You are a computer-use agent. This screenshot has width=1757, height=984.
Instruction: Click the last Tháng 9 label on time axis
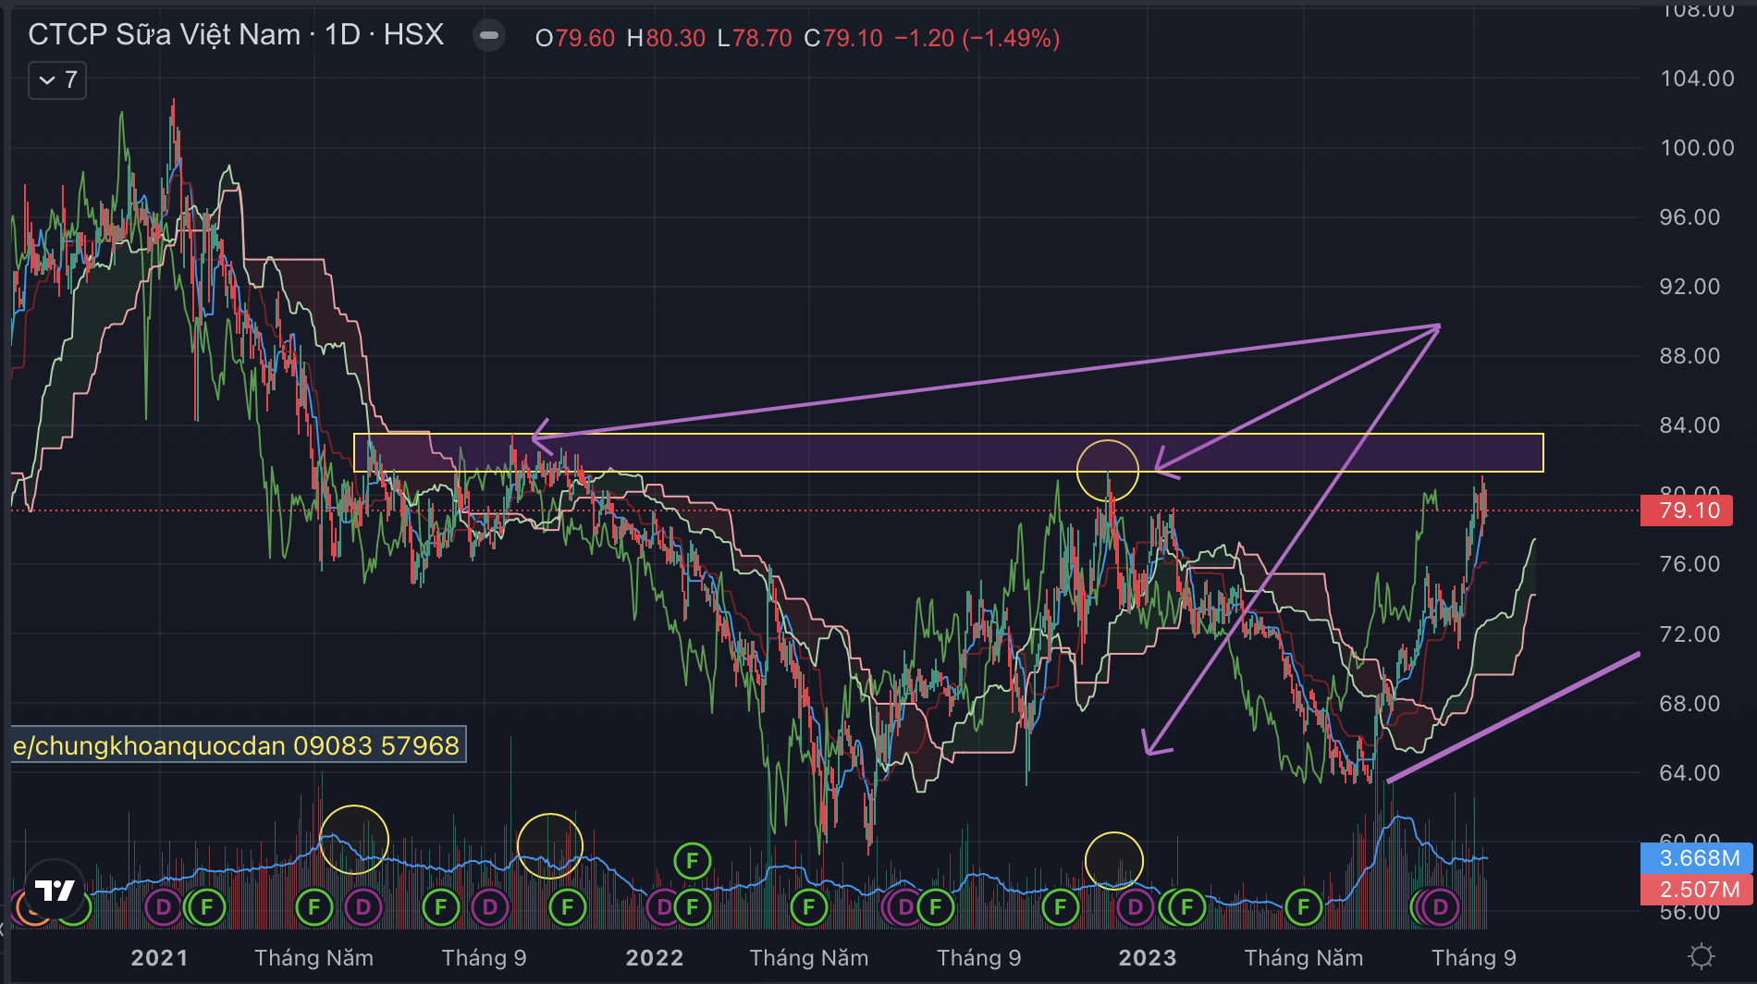pyautogui.click(x=1474, y=958)
